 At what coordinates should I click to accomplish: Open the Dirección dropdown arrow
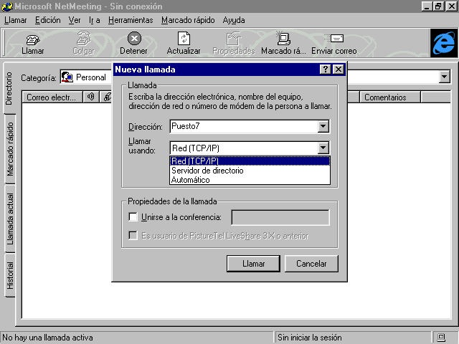tap(323, 126)
